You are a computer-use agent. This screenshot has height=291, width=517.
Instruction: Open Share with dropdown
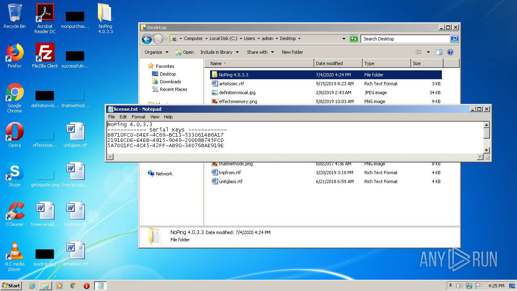[x=260, y=52]
